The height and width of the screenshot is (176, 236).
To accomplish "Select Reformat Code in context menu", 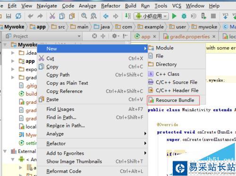I will coord(93,171).
